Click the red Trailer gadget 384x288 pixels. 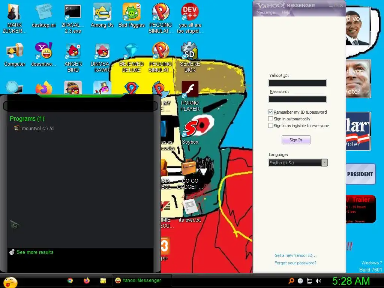pos(360,209)
